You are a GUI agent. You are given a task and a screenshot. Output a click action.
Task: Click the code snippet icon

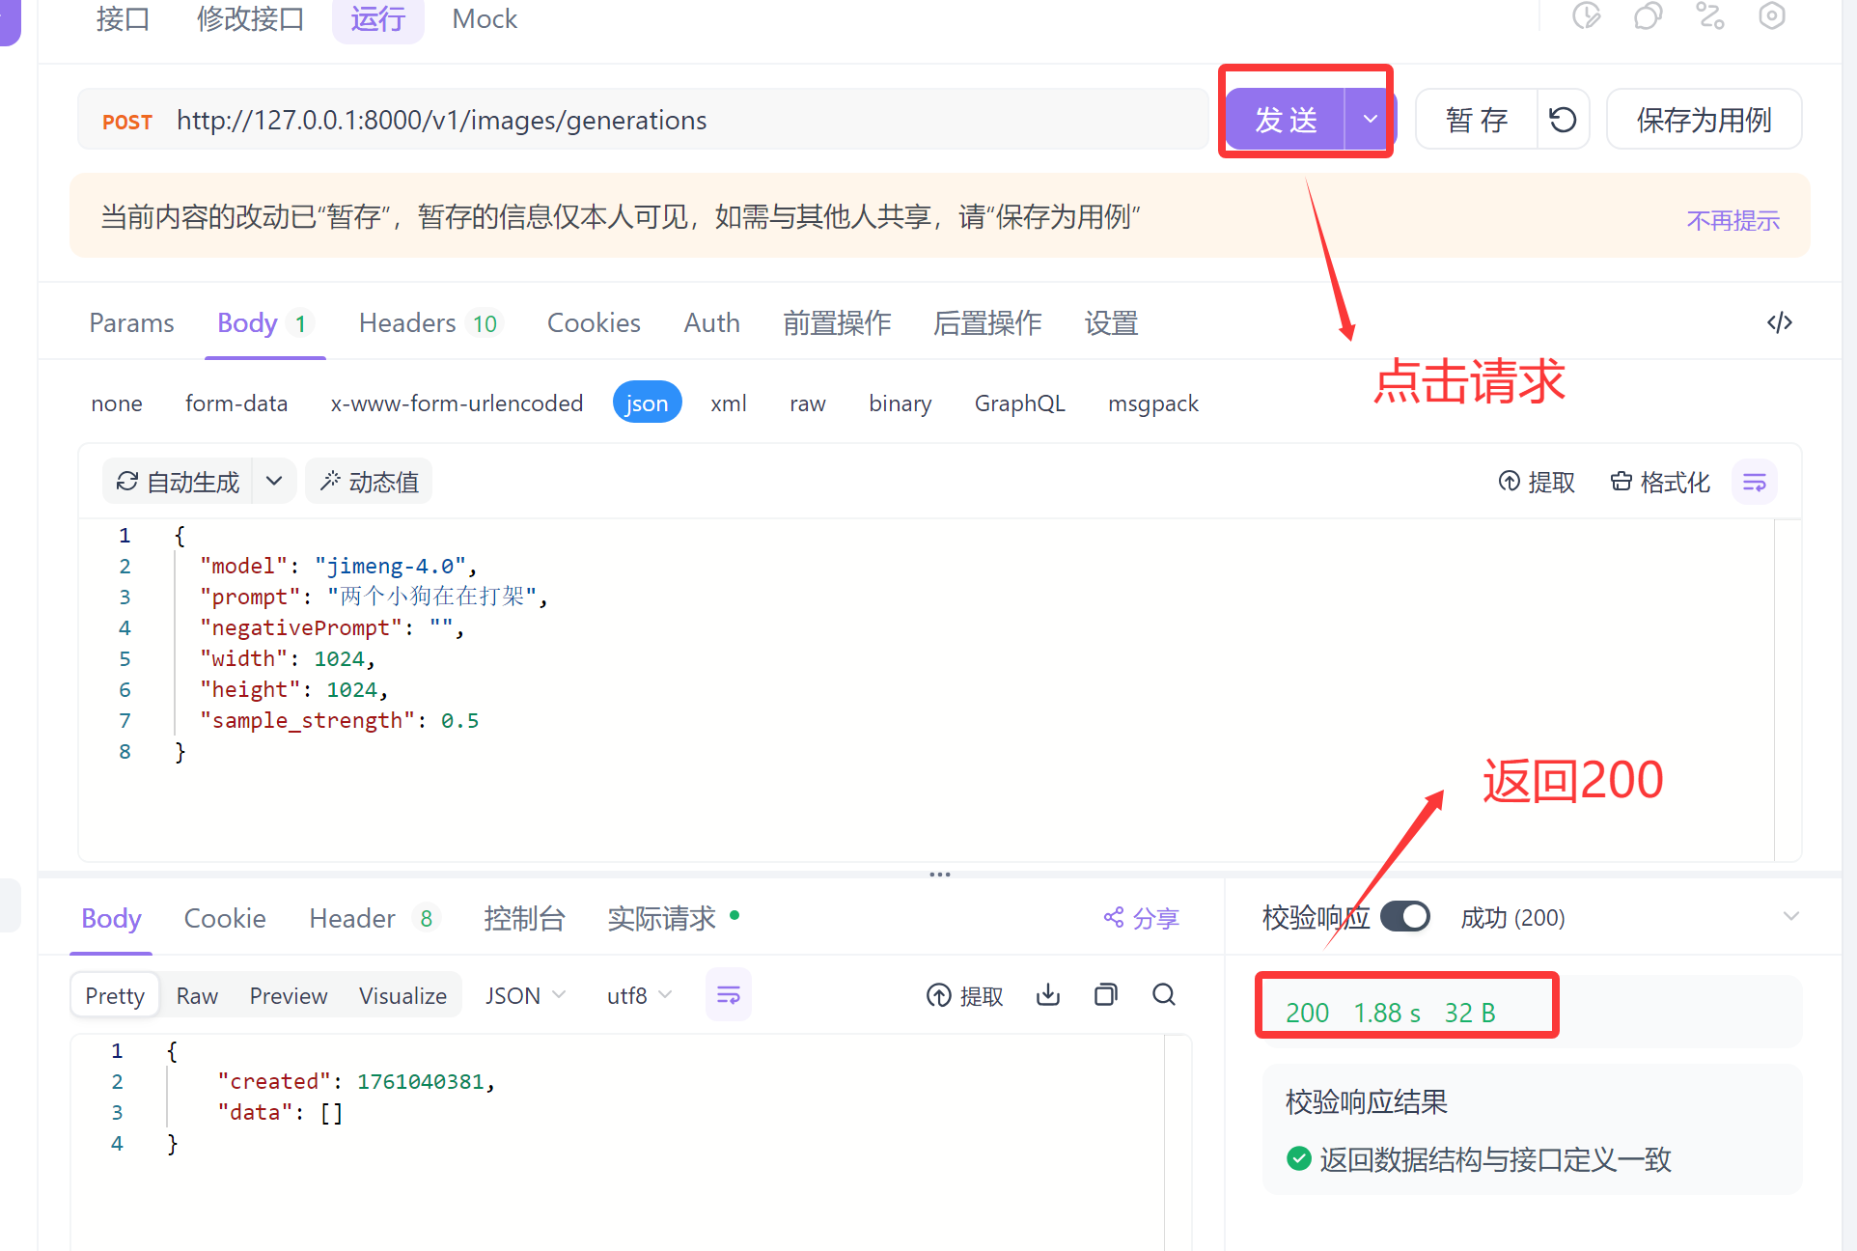click(1779, 322)
